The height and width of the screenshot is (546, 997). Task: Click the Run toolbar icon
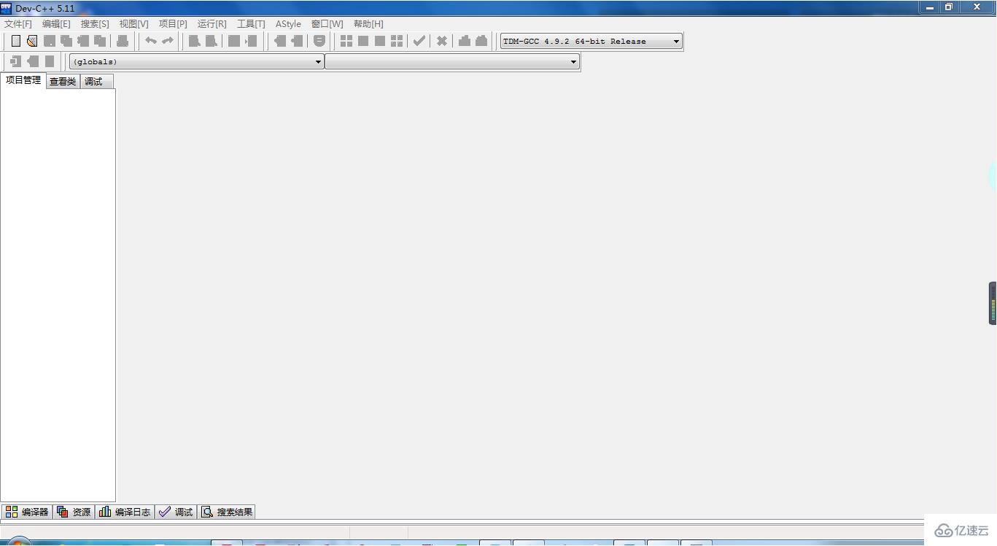pos(363,41)
